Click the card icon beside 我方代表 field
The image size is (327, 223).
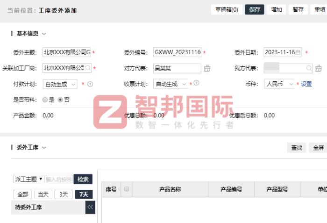[319, 68]
